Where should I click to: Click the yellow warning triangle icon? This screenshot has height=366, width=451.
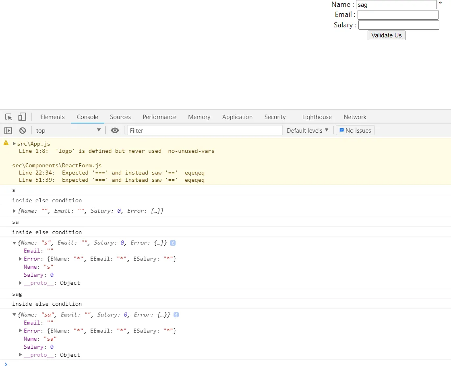(6, 143)
